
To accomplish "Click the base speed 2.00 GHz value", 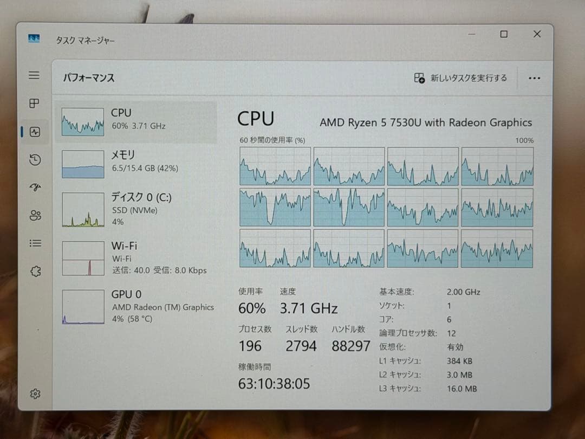I will (463, 292).
